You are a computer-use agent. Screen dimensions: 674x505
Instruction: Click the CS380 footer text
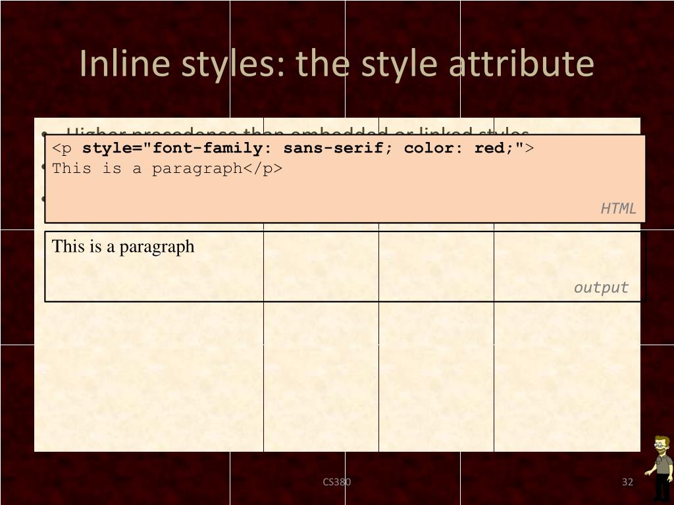point(336,482)
